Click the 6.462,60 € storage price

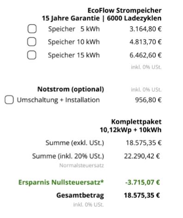tap(146, 55)
